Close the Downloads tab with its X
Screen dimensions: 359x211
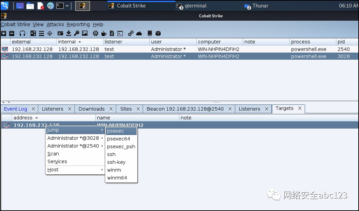click(111, 109)
